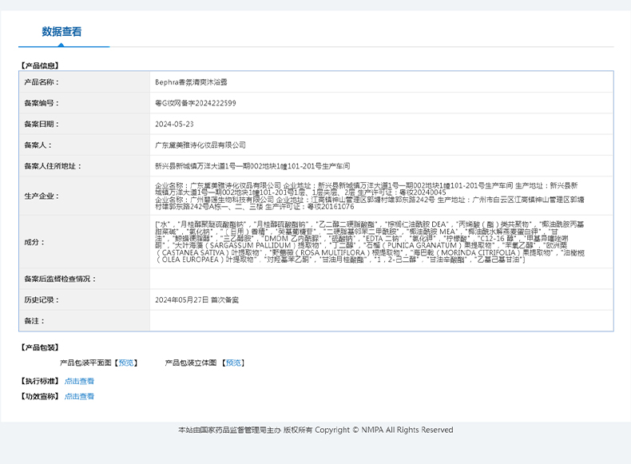Image resolution: width=631 pixels, height=464 pixels.
Task: Click the 【产品信息】 section heading
Action: pyautogui.click(x=39, y=65)
